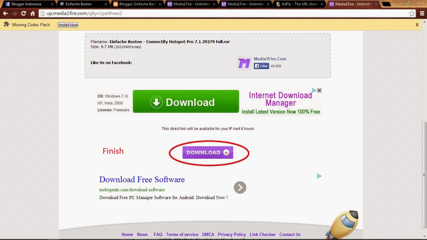Open AdChoices icon on text ad
This screenshot has width=427, height=240.
point(319,176)
